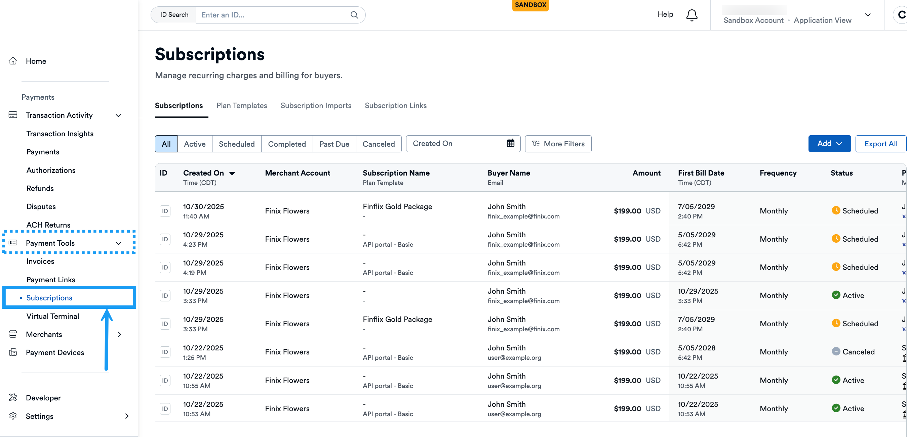Click the Payment Devices icon
This screenshot has height=437, width=907.
pos(13,352)
